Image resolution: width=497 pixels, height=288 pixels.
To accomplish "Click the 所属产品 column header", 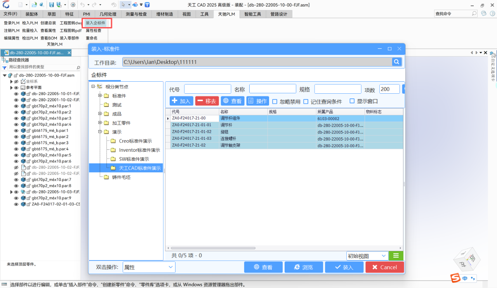I will [x=341, y=111].
